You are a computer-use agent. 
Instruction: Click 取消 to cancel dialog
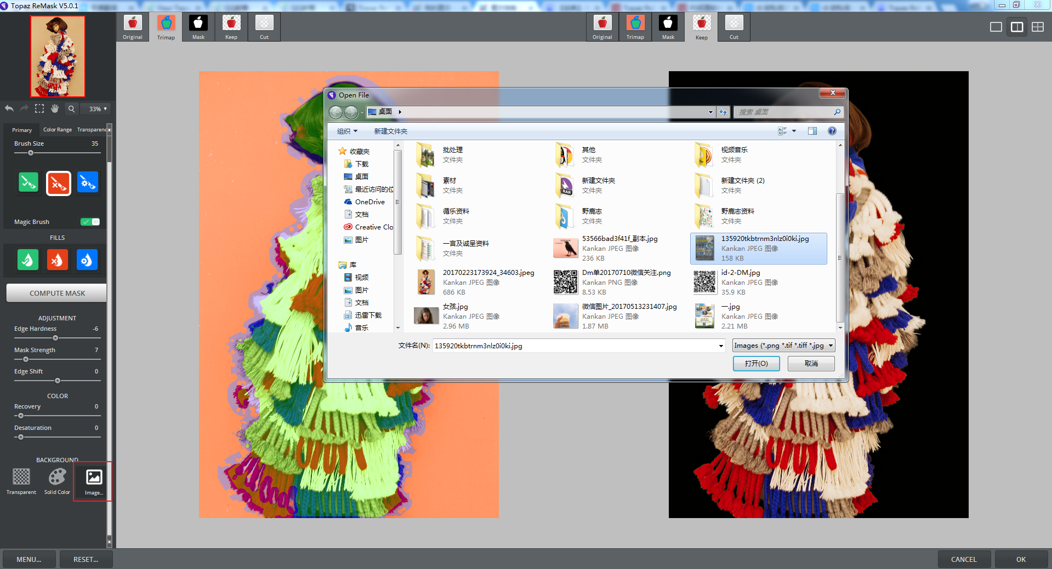811,364
